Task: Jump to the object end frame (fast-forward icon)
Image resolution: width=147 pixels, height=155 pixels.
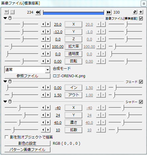Action: pos(109,12)
